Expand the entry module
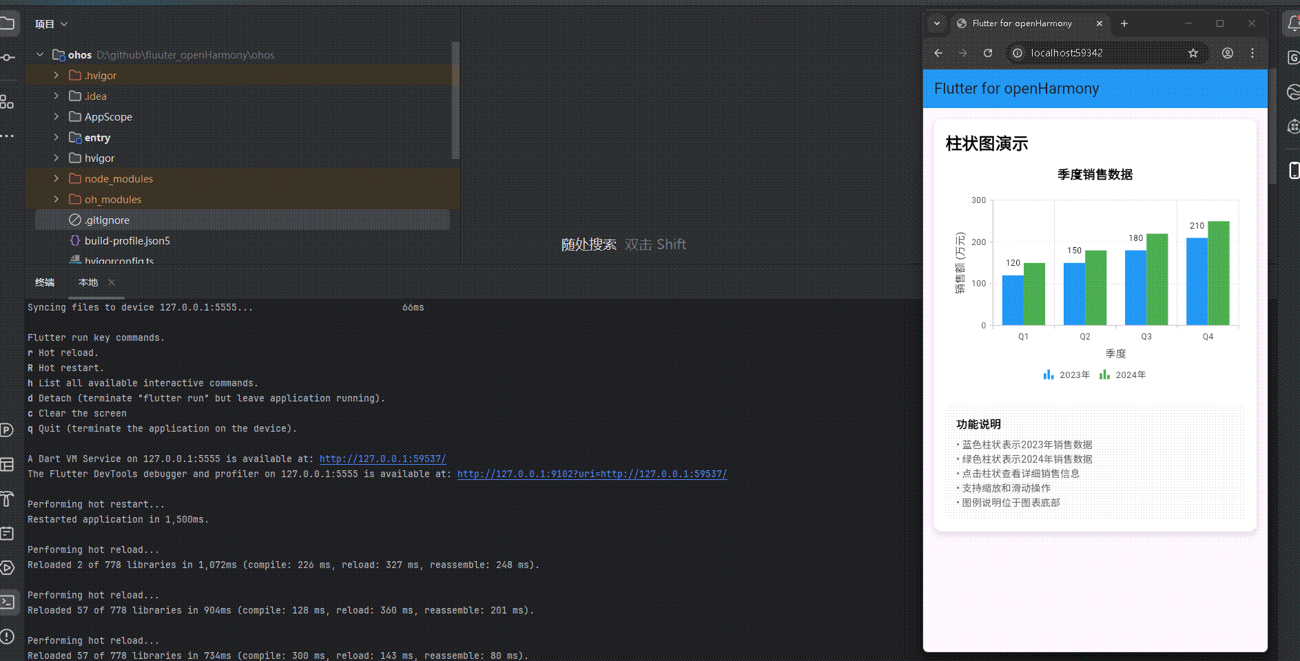Image resolution: width=1300 pixels, height=661 pixels. [56, 137]
